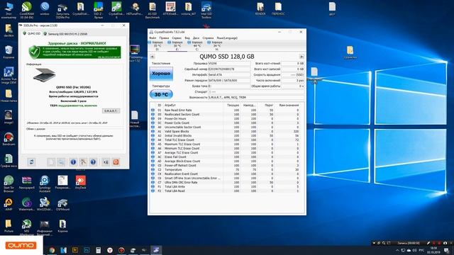
Task: Click the blue info icon in SSDLife
Action: [73, 162]
